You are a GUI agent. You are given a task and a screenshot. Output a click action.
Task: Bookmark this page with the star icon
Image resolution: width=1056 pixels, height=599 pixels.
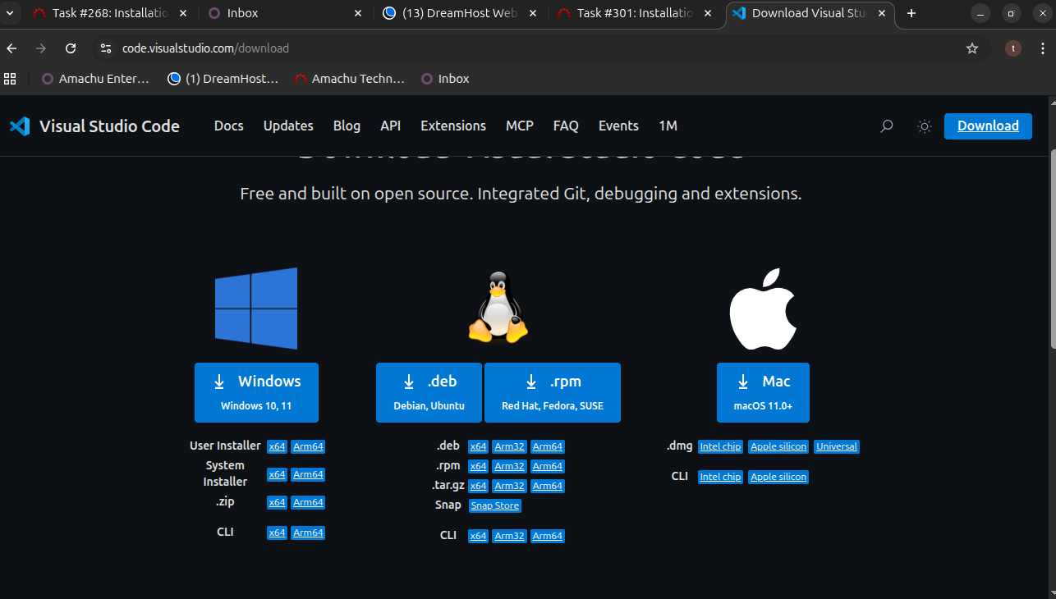click(x=972, y=48)
